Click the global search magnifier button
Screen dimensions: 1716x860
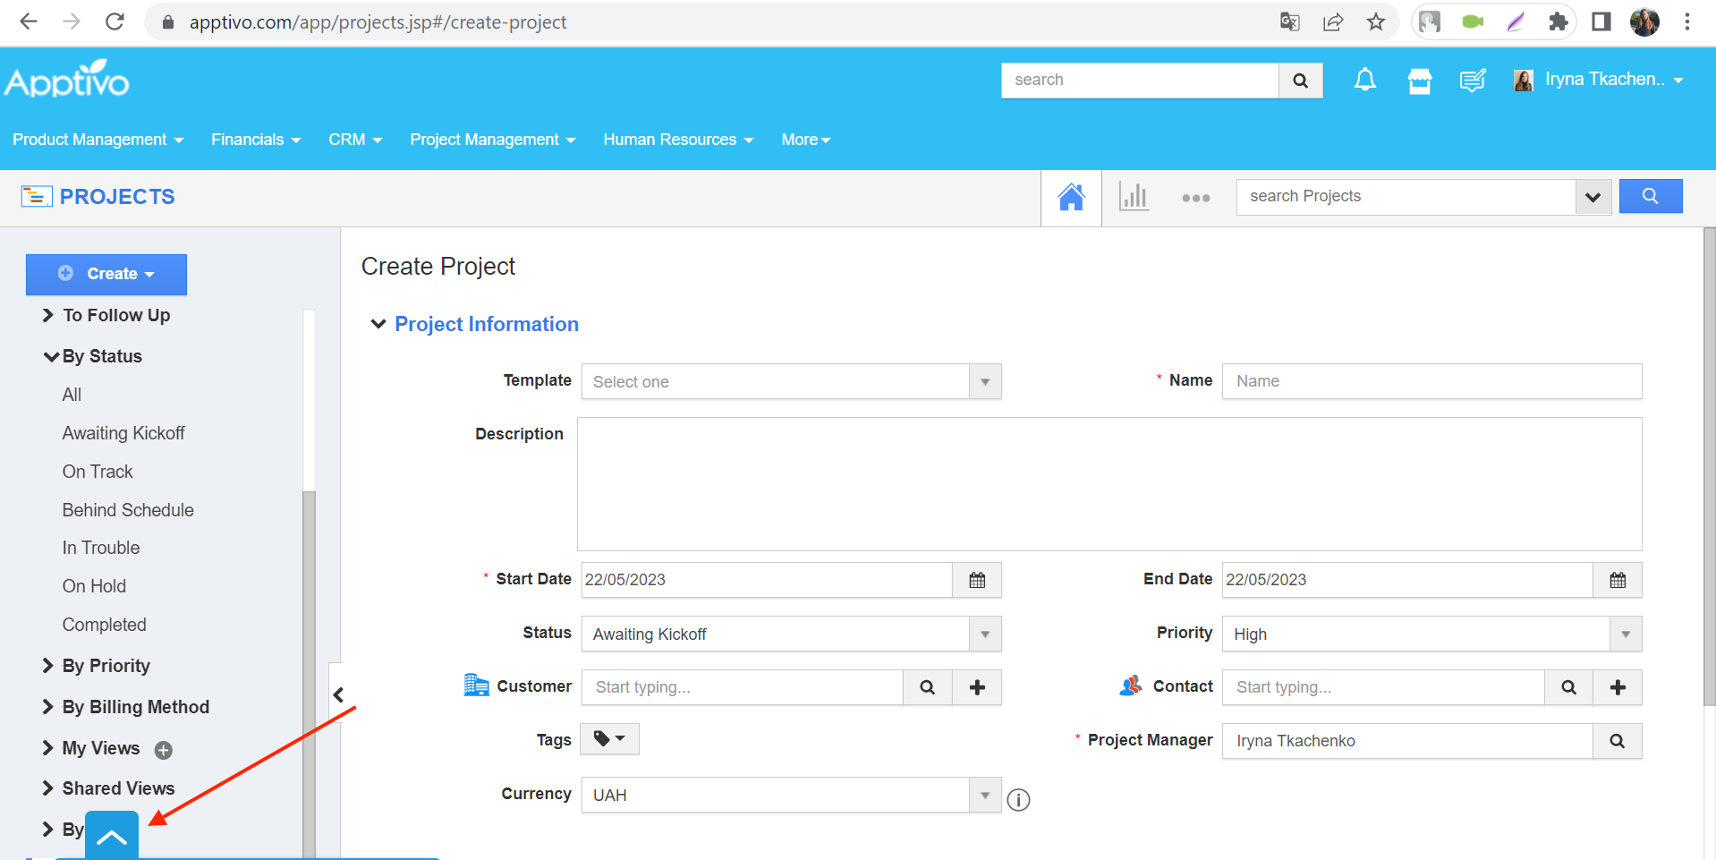click(x=1300, y=81)
